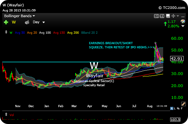This screenshot has height=124, width=188.
Task: Click the Avg 20 legend label
Action: click(x=32, y=32)
